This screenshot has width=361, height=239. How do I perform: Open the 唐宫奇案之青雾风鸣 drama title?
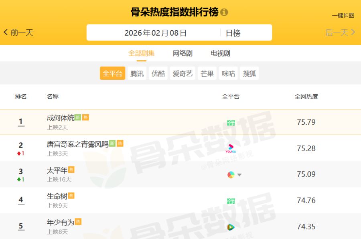point(77,144)
